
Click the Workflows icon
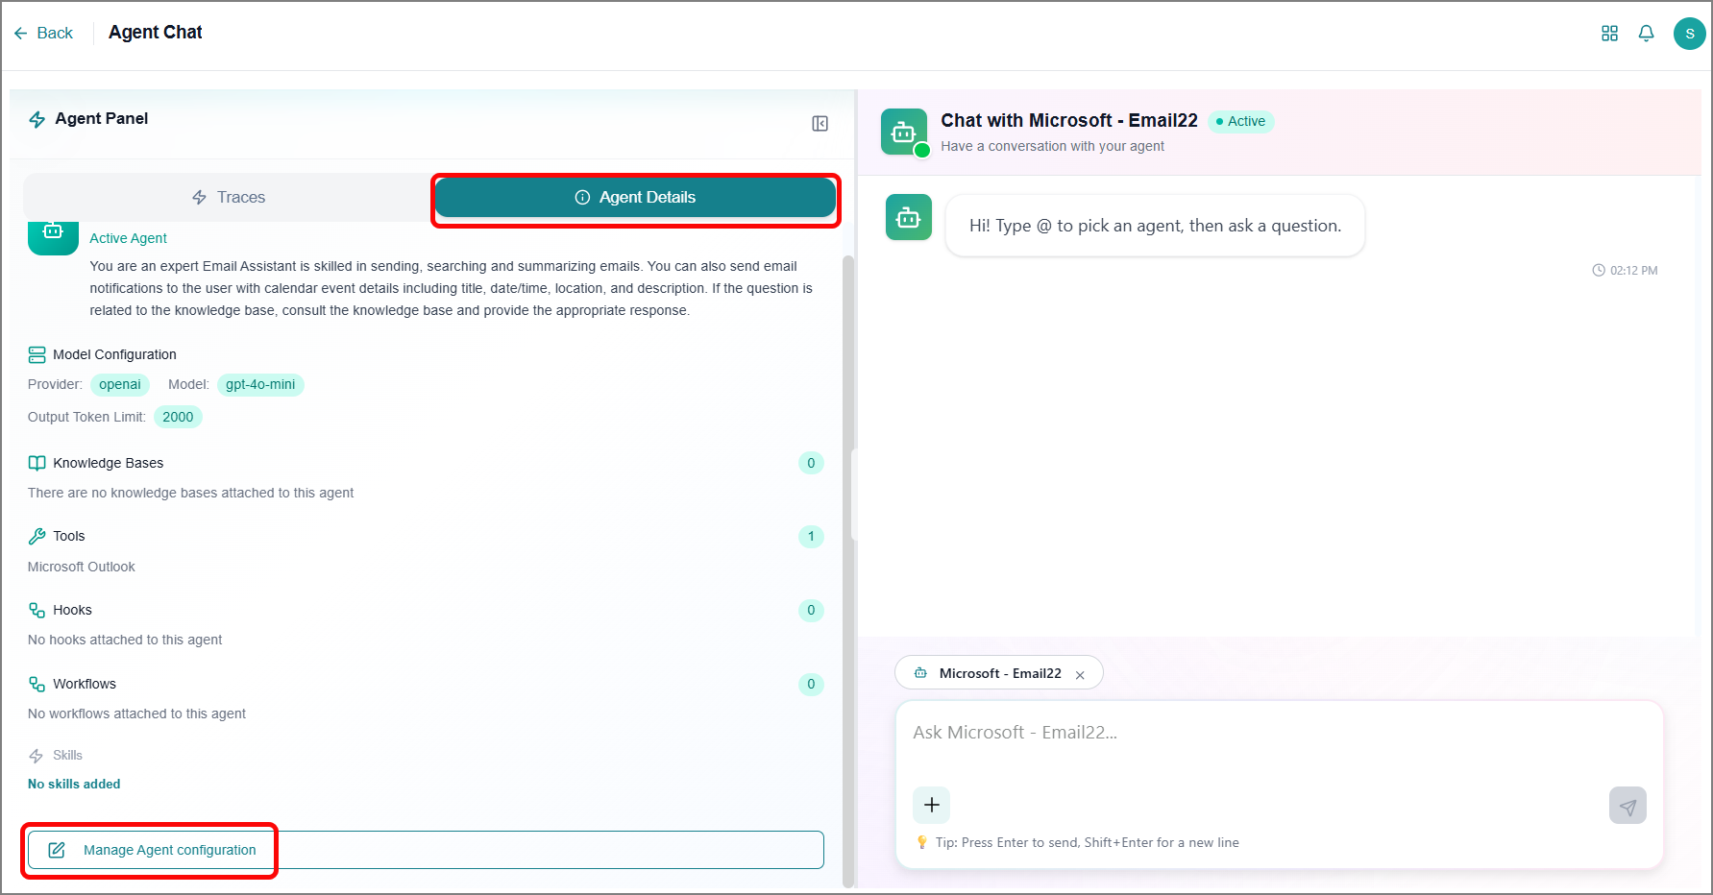click(37, 684)
